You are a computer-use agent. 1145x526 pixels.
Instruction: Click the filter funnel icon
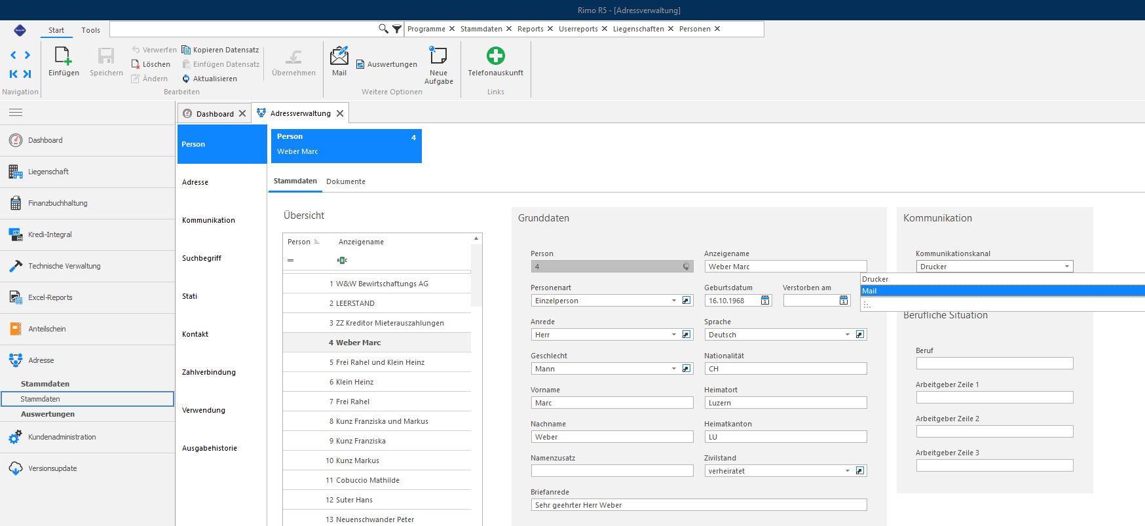click(x=397, y=29)
